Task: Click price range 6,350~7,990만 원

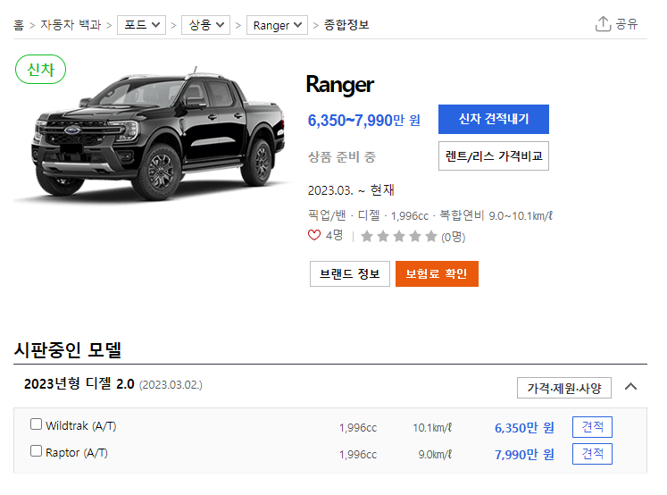Action: [x=364, y=121]
